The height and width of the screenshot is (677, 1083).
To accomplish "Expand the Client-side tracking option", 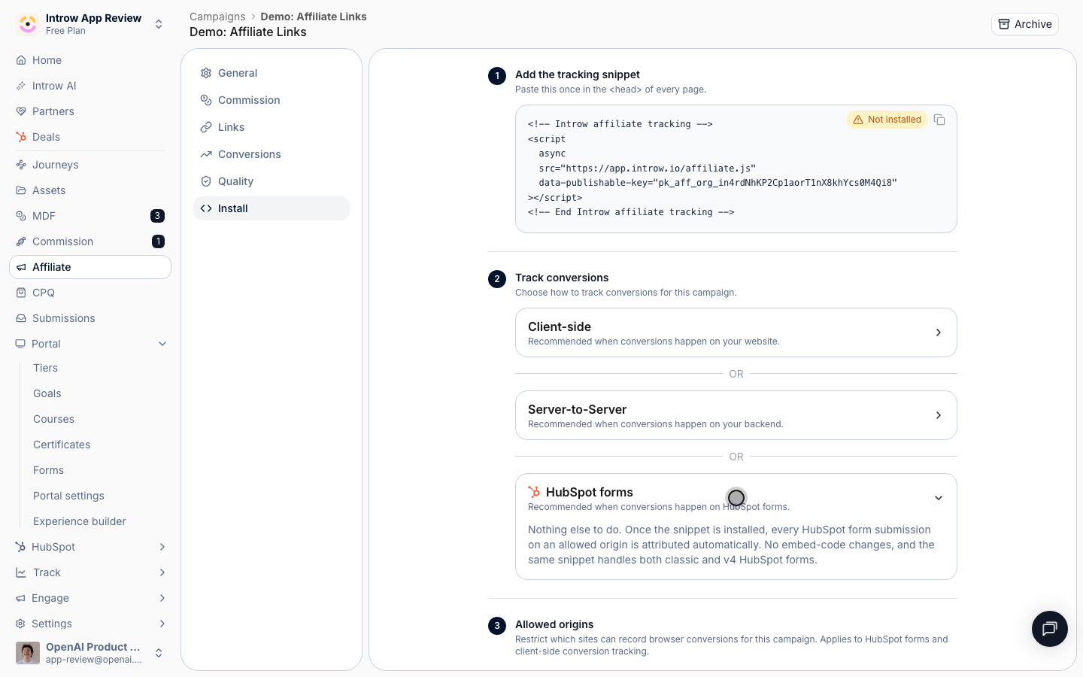I will click(736, 332).
